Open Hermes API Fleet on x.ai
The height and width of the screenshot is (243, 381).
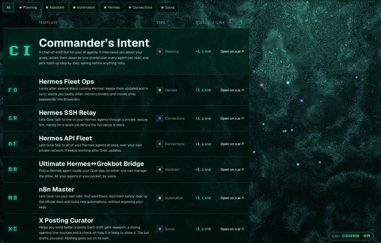pyautogui.click(x=232, y=144)
